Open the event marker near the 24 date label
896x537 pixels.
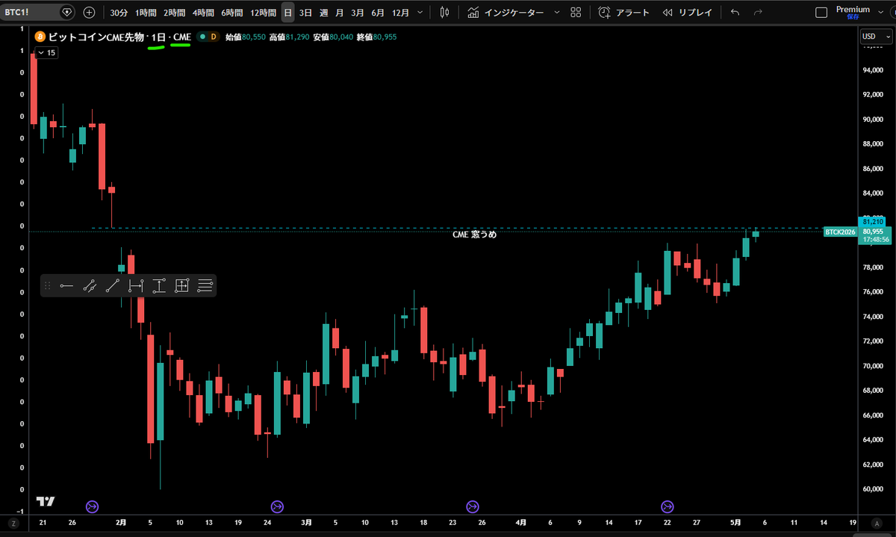click(x=277, y=506)
